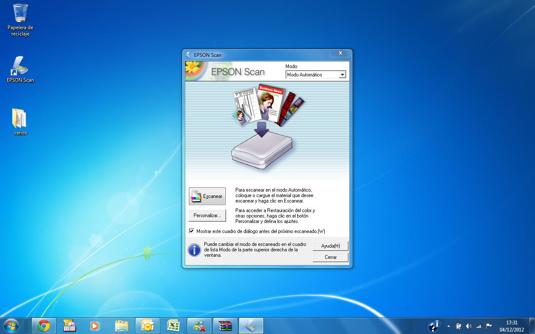Click the Show Desktop strip beside the clock
535x334 pixels.
[532, 326]
